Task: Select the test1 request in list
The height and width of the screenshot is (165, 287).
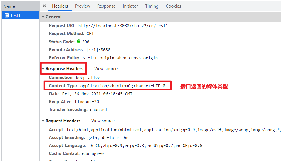Action: 16,16
